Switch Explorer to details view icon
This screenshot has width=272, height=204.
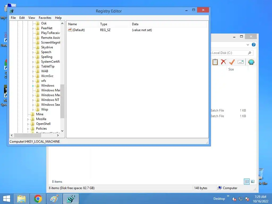[x=247, y=182]
